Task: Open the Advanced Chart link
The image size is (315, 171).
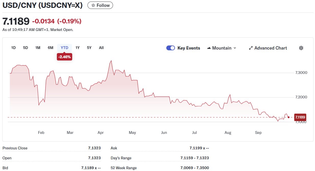Action: (x=270, y=48)
